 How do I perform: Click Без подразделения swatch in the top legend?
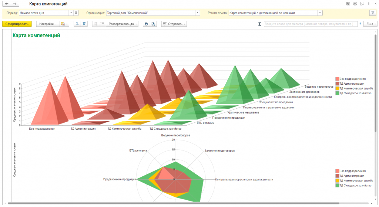click(337, 79)
